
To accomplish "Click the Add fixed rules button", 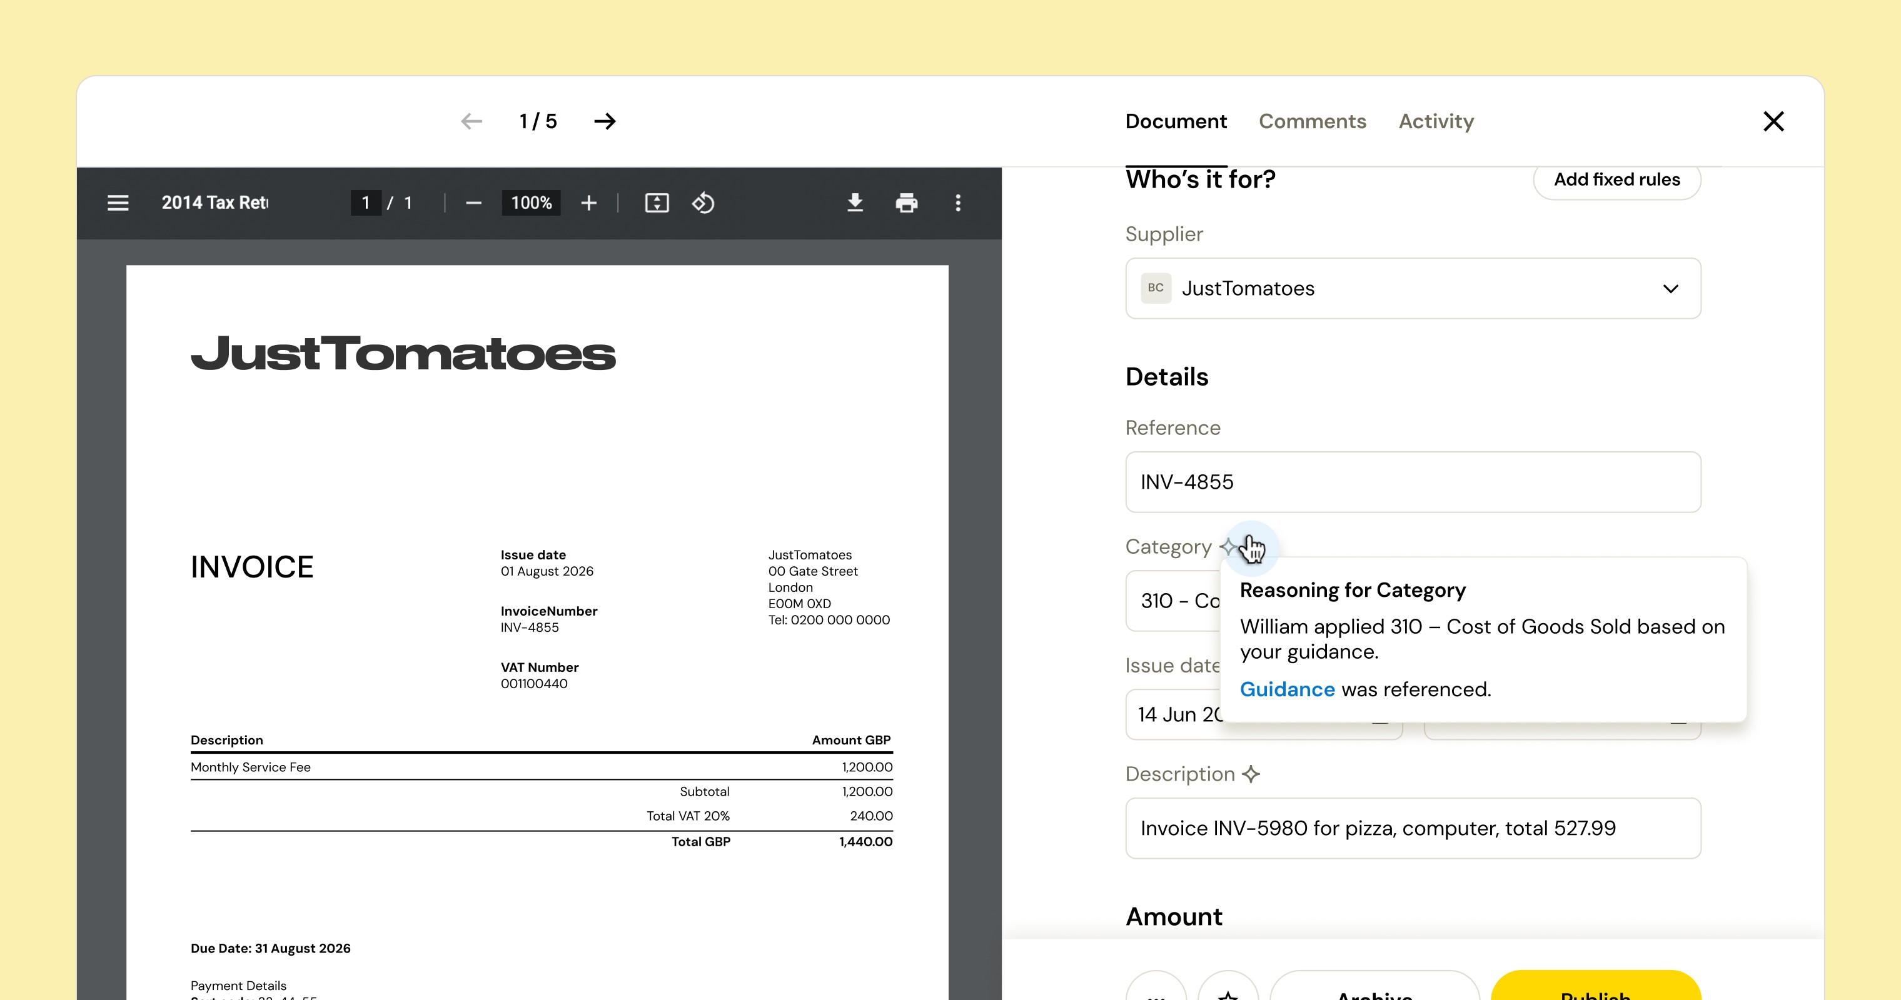I will click(1617, 180).
